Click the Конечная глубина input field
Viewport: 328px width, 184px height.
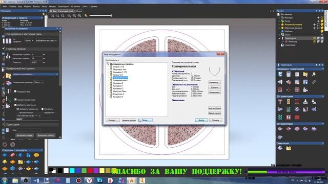[36, 58]
